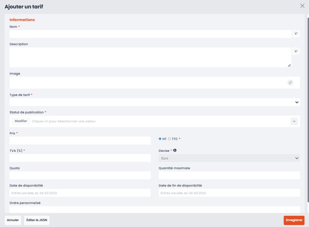Click the info icon next to Devise
The image size is (309, 227).
(175, 150)
